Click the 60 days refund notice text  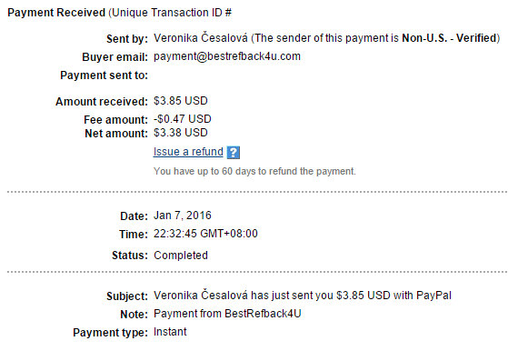[254, 171]
